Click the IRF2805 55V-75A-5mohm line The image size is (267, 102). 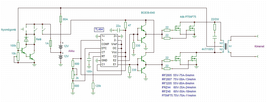(x=178, y=75)
